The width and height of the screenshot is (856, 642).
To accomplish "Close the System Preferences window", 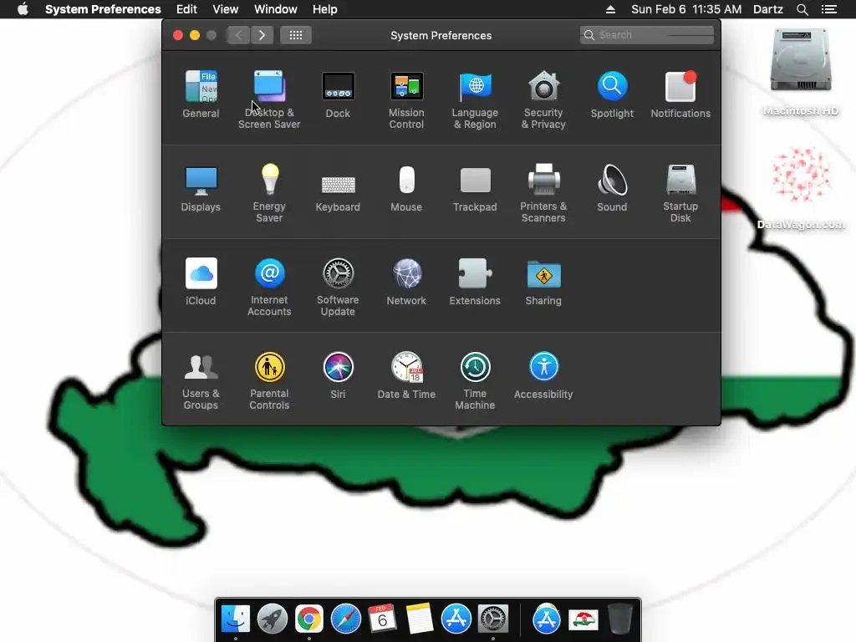I will click(178, 35).
